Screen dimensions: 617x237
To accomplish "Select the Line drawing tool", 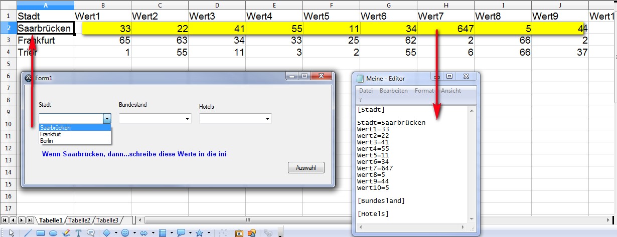I will (x=28, y=233).
